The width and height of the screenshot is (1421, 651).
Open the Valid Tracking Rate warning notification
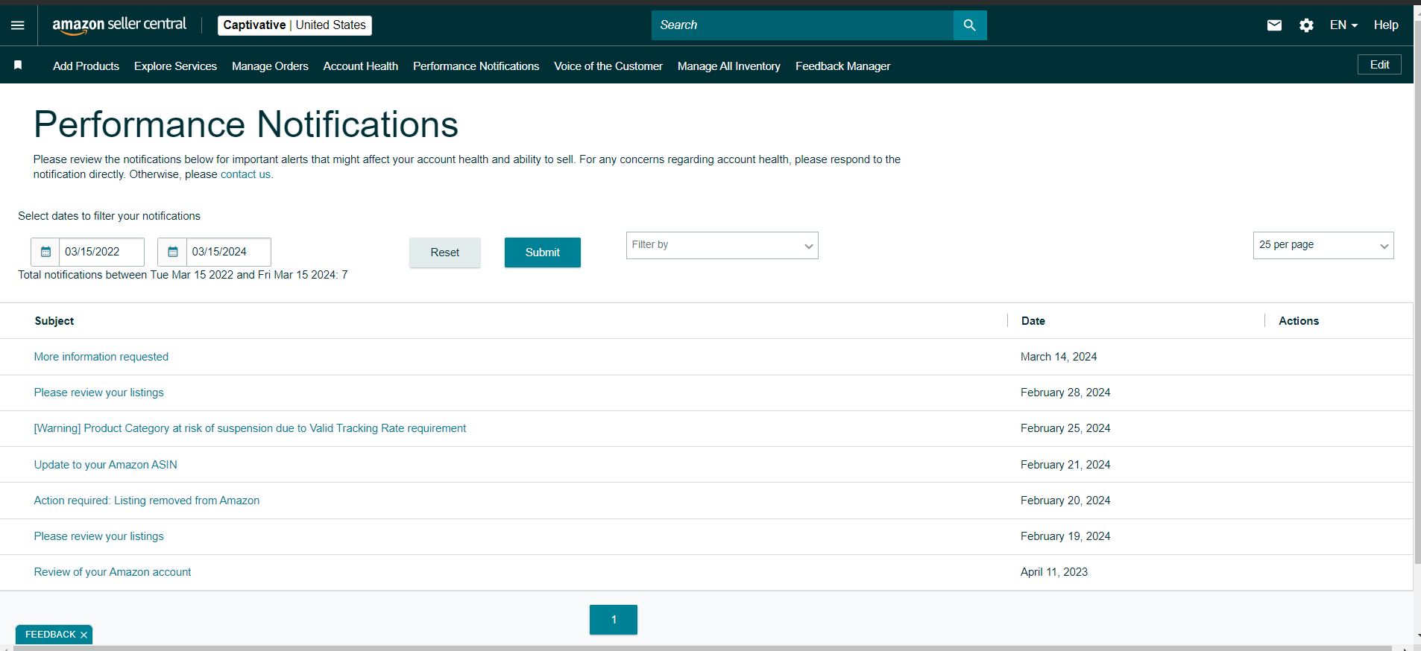(250, 428)
